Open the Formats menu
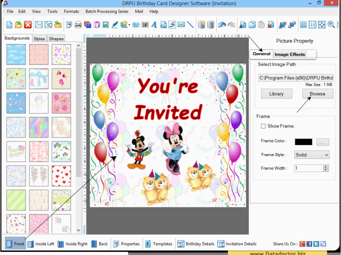 [71, 11]
